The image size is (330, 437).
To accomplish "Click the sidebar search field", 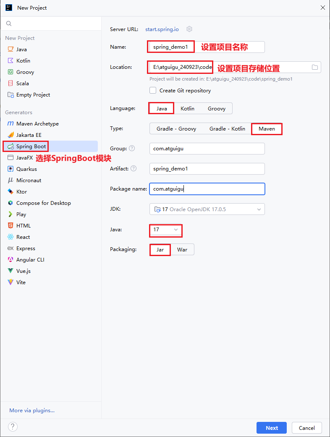I will (51, 24).
